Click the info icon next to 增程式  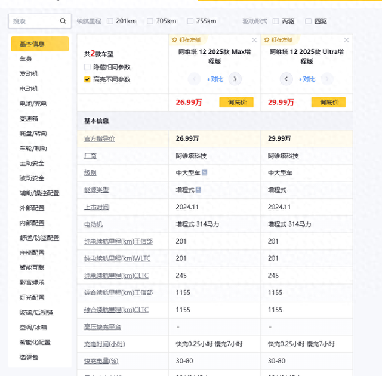198,190
